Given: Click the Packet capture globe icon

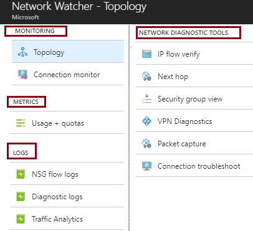Looking at the screenshot, I should [146, 143].
